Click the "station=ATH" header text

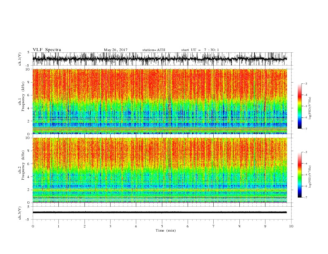[154, 50]
